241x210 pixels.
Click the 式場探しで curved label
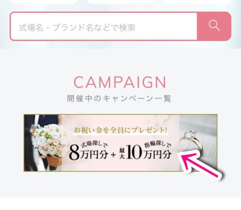tap(94, 145)
